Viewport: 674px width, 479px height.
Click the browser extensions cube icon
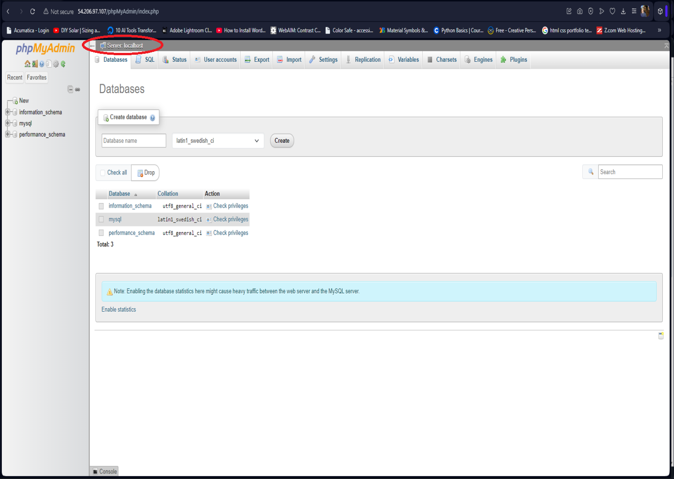(660, 11)
